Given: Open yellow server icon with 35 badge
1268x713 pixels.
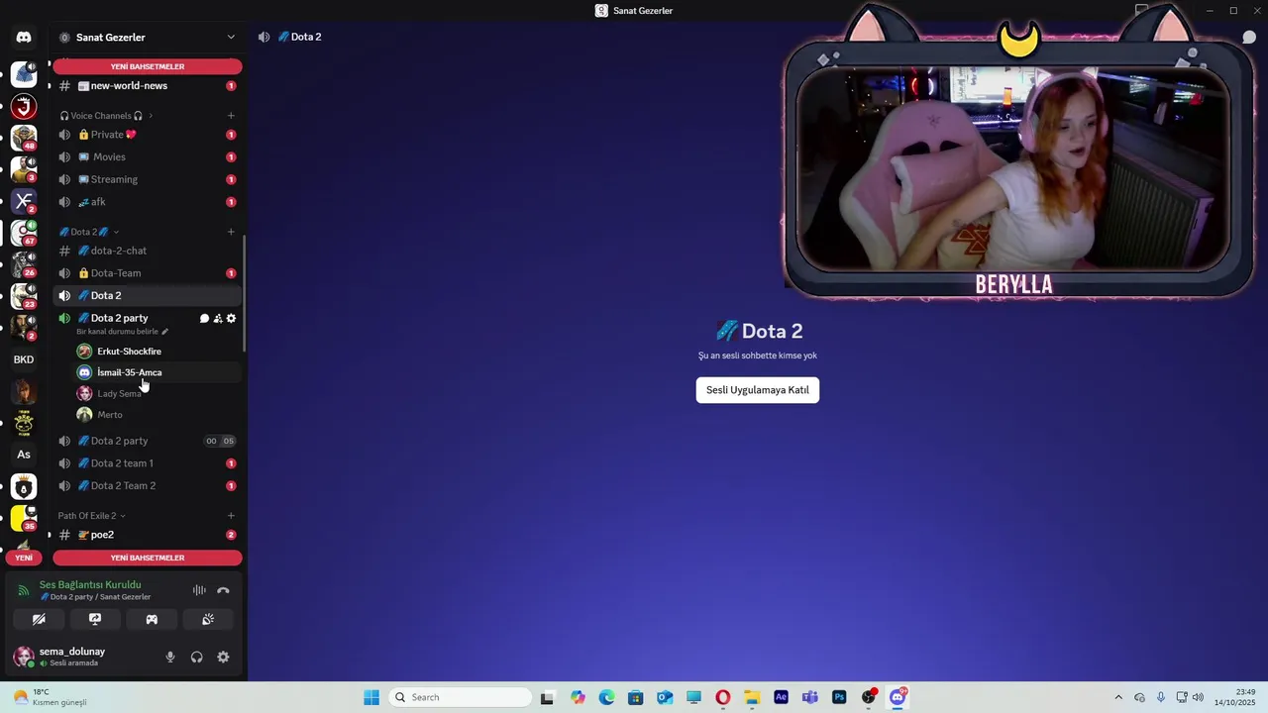Looking at the screenshot, I should [24, 518].
